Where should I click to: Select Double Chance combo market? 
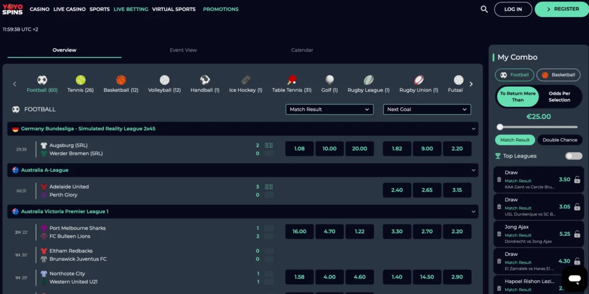click(x=560, y=140)
